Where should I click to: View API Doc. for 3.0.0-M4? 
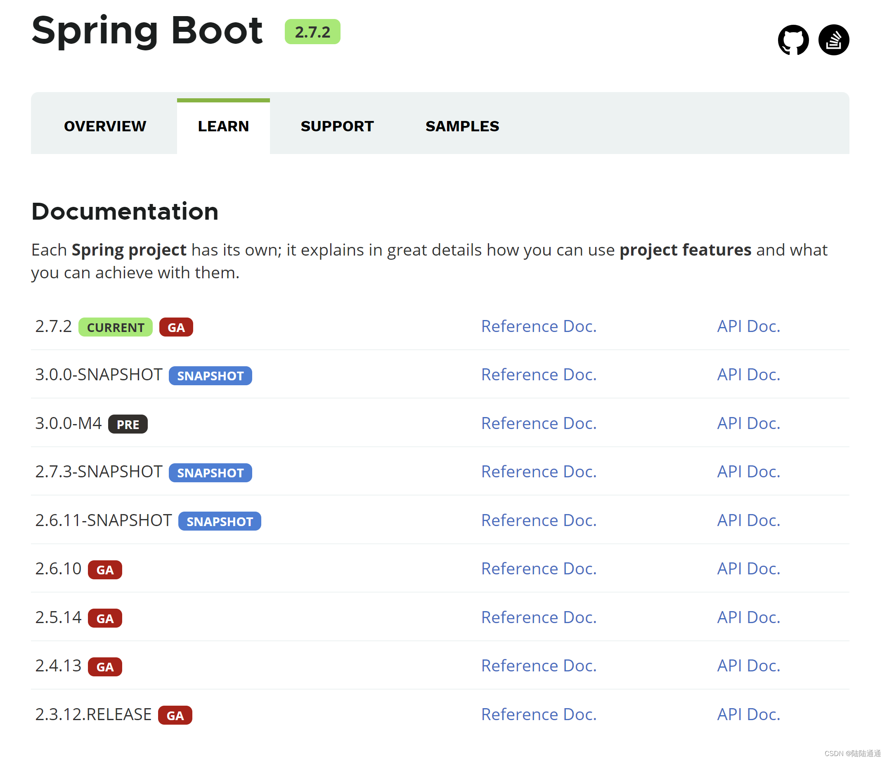[x=748, y=424]
